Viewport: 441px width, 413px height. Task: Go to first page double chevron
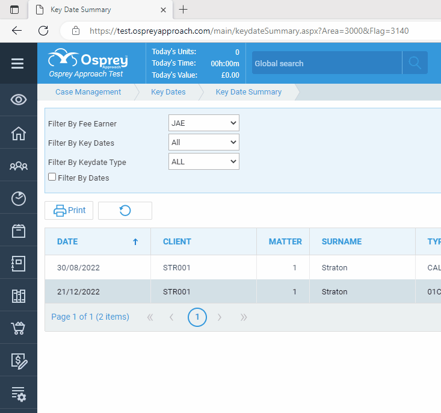(150, 317)
